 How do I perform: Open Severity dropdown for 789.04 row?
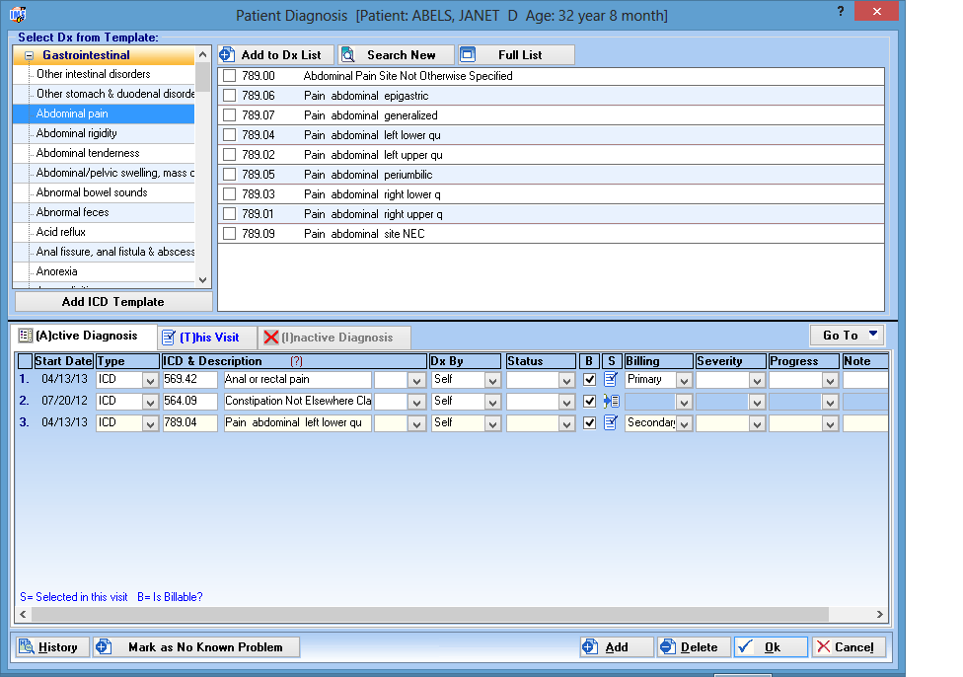coord(757,424)
